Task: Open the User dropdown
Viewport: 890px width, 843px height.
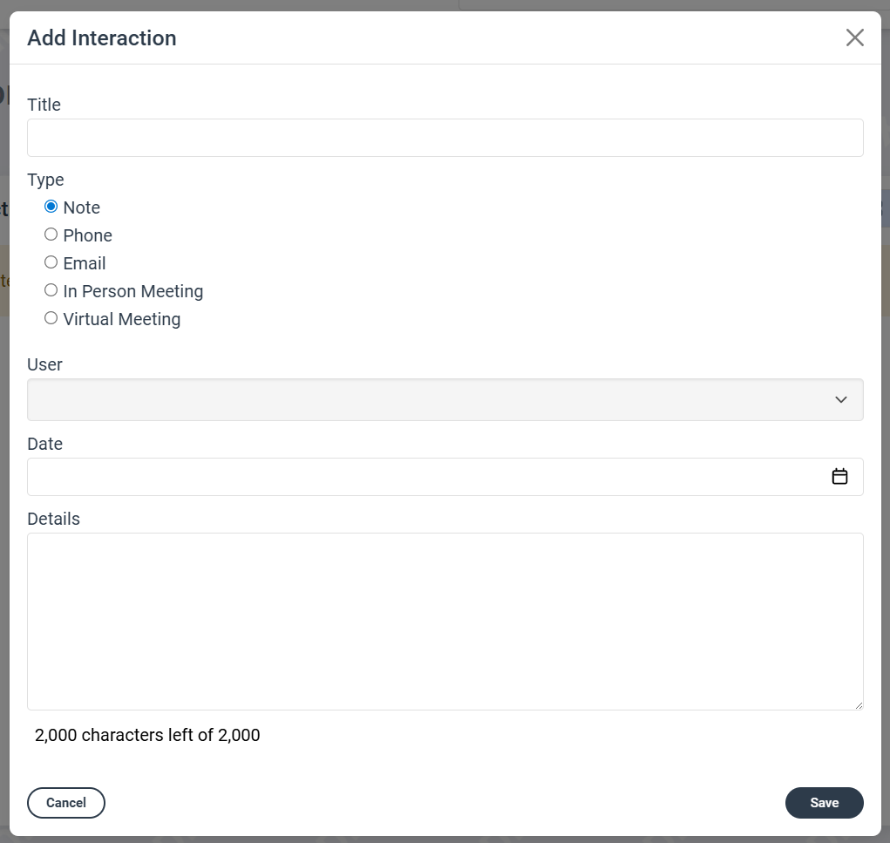Action: [x=445, y=399]
